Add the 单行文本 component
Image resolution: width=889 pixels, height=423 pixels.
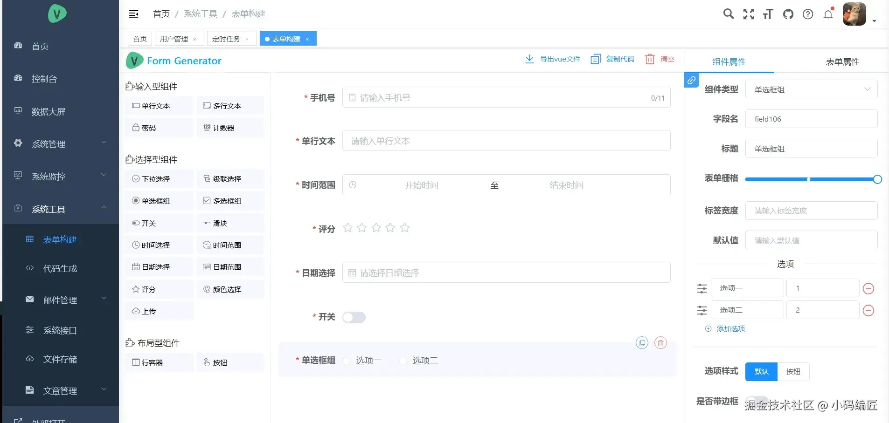pyautogui.click(x=159, y=106)
